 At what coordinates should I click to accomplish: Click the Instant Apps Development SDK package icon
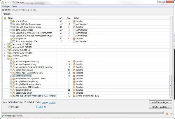coord(13,73)
